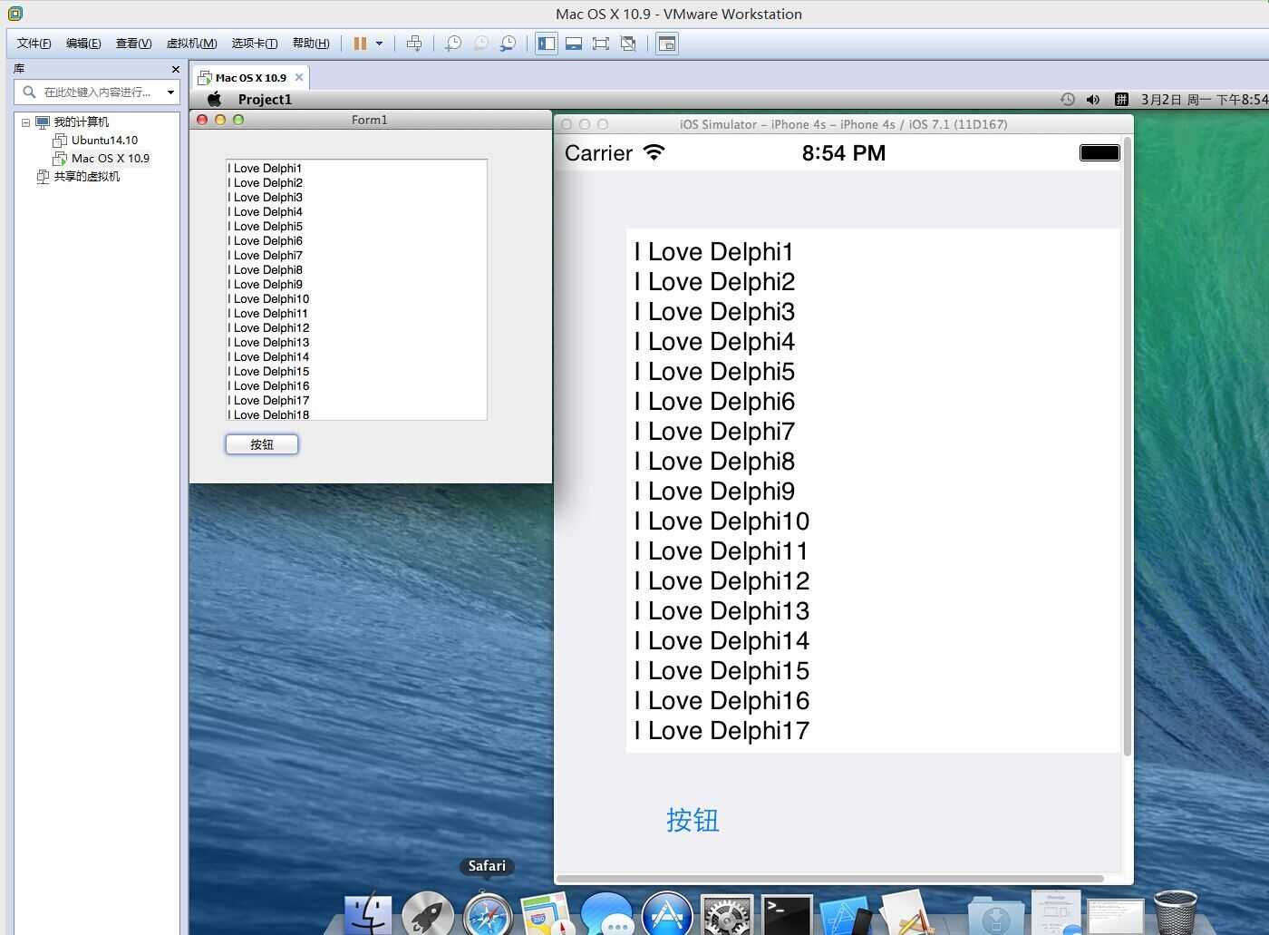This screenshot has width=1269, height=935.
Task: Close the Mac OS X 10.9 tab
Action: click(299, 77)
